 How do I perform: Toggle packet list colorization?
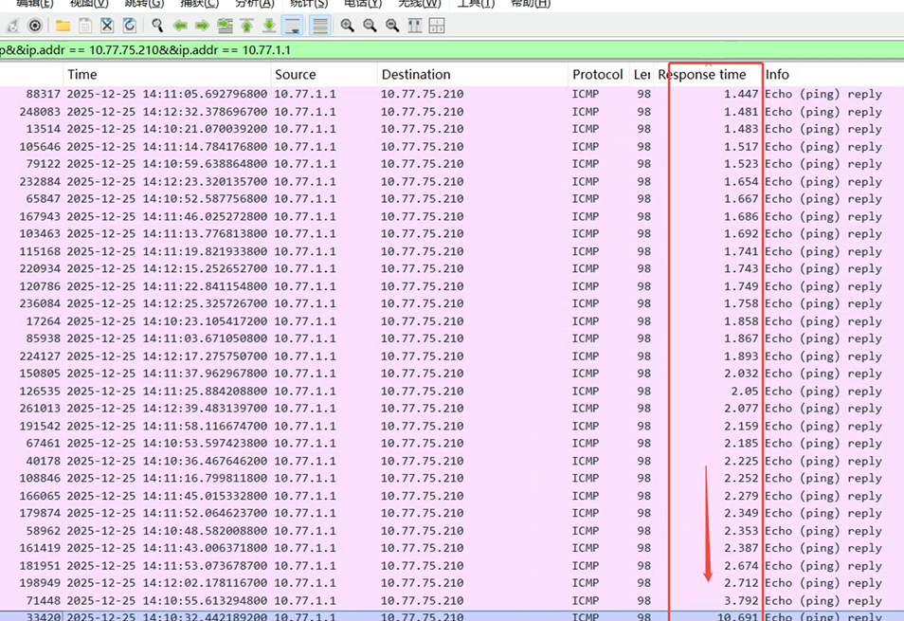click(320, 26)
